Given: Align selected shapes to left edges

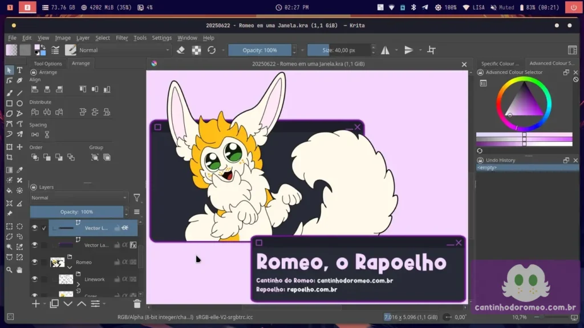Looking at the screenshot, I should click(x=35, y=89).
